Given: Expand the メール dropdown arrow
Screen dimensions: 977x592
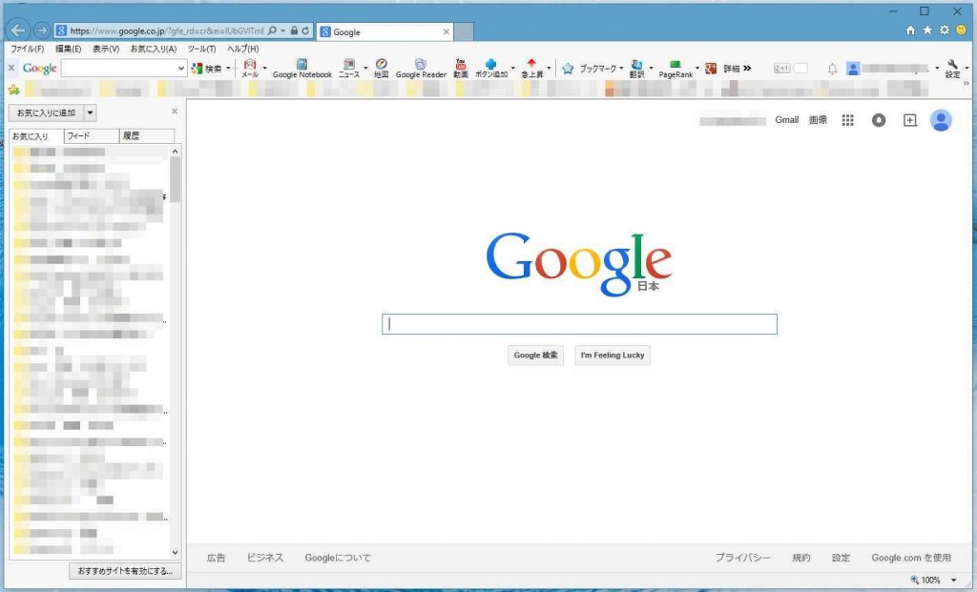Looking at the screenshot, I should 265,69.
